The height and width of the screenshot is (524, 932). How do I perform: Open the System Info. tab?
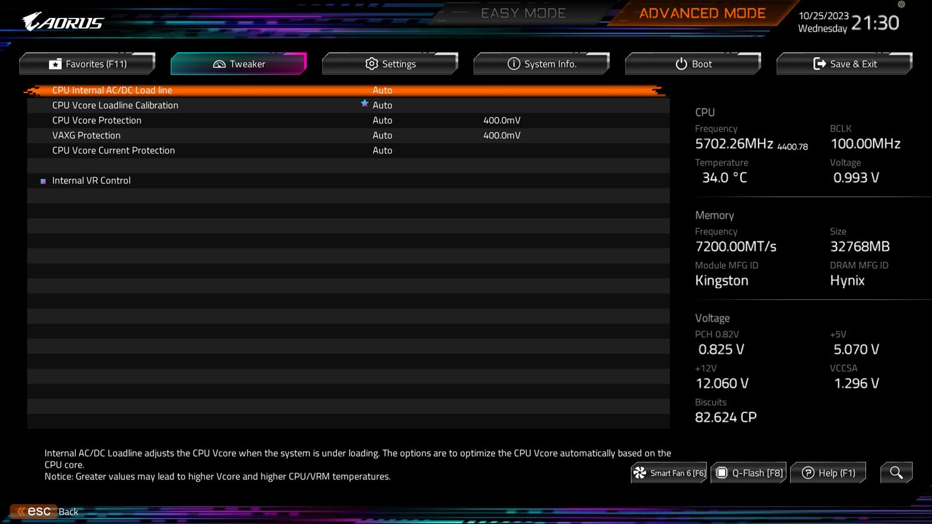click(542, 64)
